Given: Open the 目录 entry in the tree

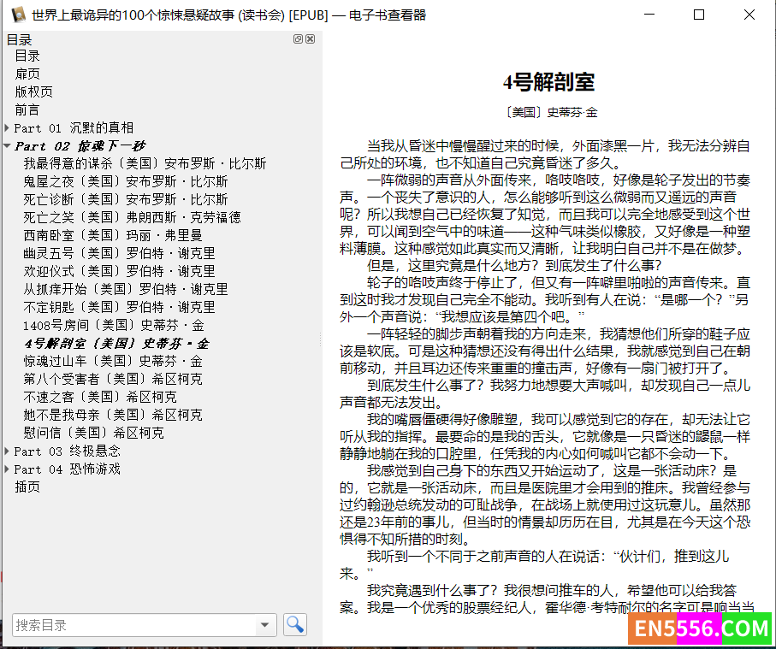Looking at the screenshot, I should tap(27, 56).
